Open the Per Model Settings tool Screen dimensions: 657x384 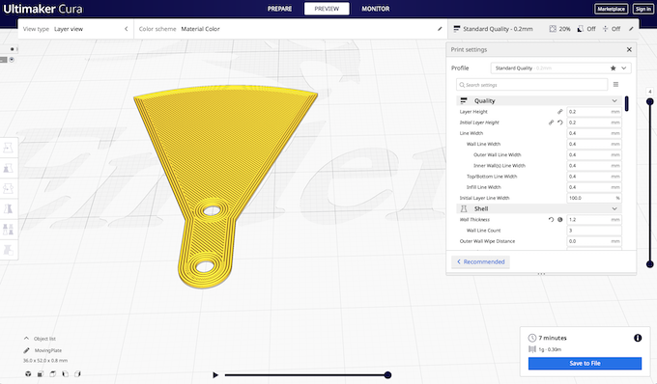[8, 230]
